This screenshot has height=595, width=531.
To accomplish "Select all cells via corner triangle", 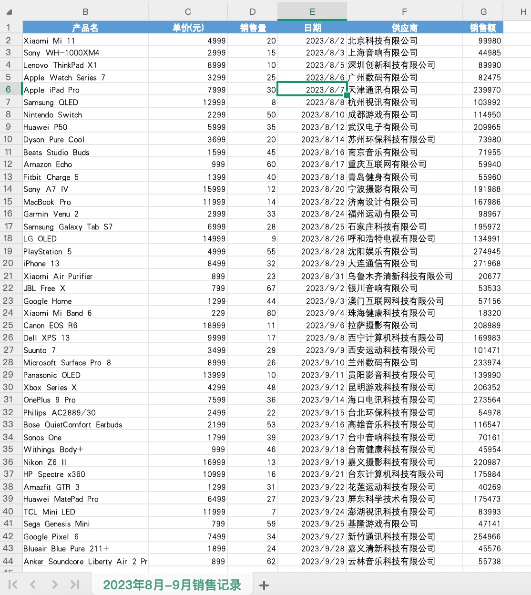I will pyautogui.click(x=9, y=12).
